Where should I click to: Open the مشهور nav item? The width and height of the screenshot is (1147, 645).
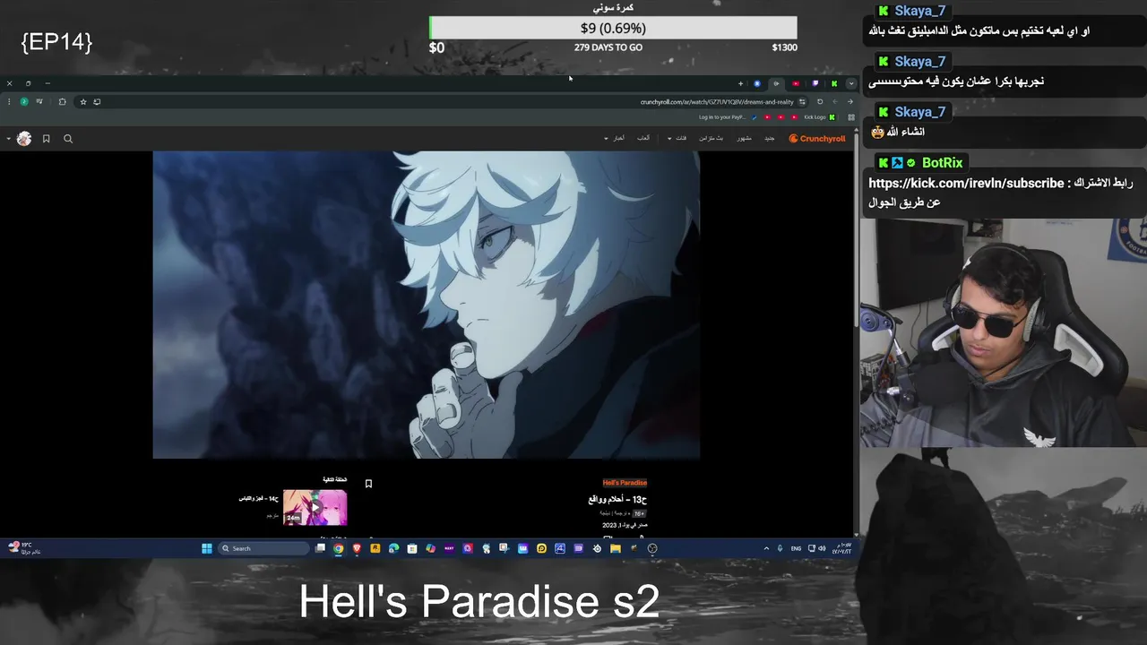point(745,139)
